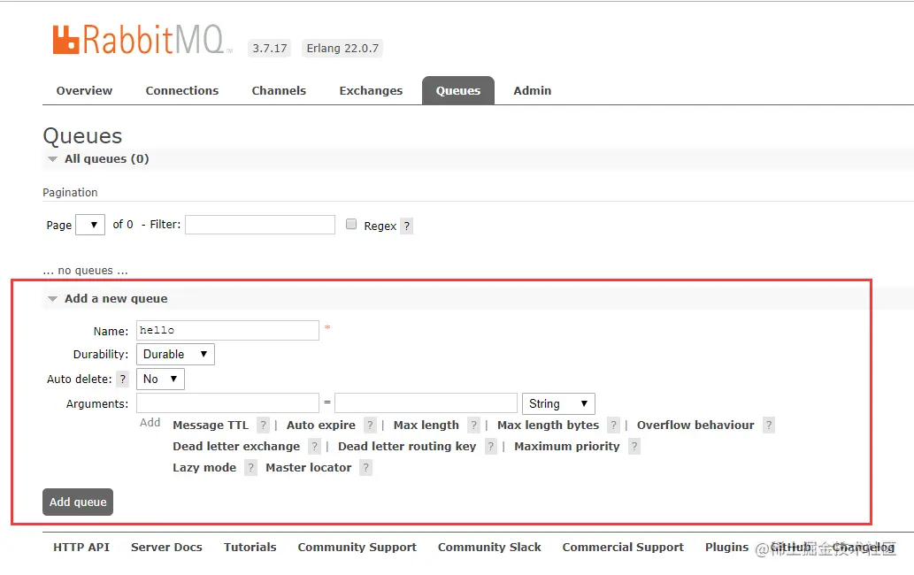Add the Max length argument
The image size is (914, 575).
pyautogui.click(x=426, y=425)
